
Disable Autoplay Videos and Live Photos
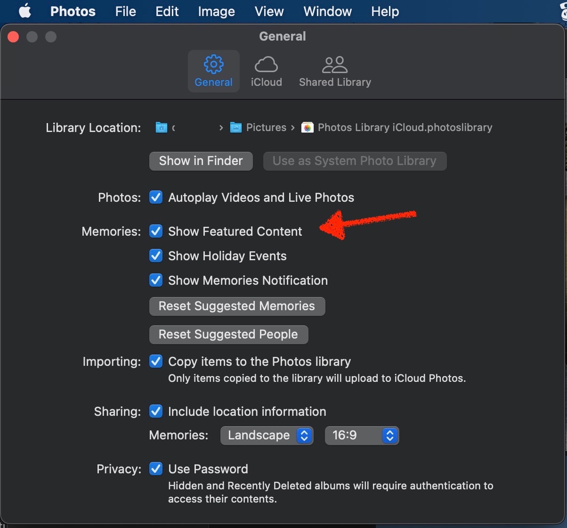point(156,197)
